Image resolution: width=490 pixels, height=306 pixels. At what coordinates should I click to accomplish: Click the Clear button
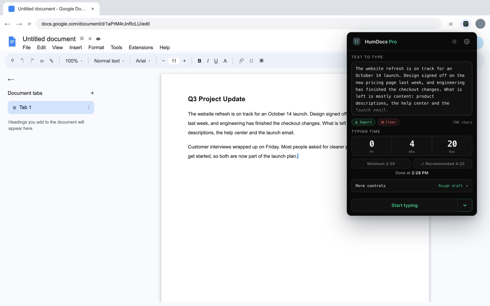pos(388,122)
